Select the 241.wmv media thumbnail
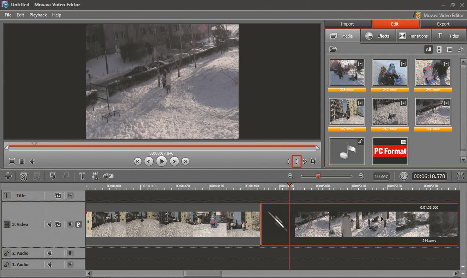The image size is (467, 278). coord(433,72)
